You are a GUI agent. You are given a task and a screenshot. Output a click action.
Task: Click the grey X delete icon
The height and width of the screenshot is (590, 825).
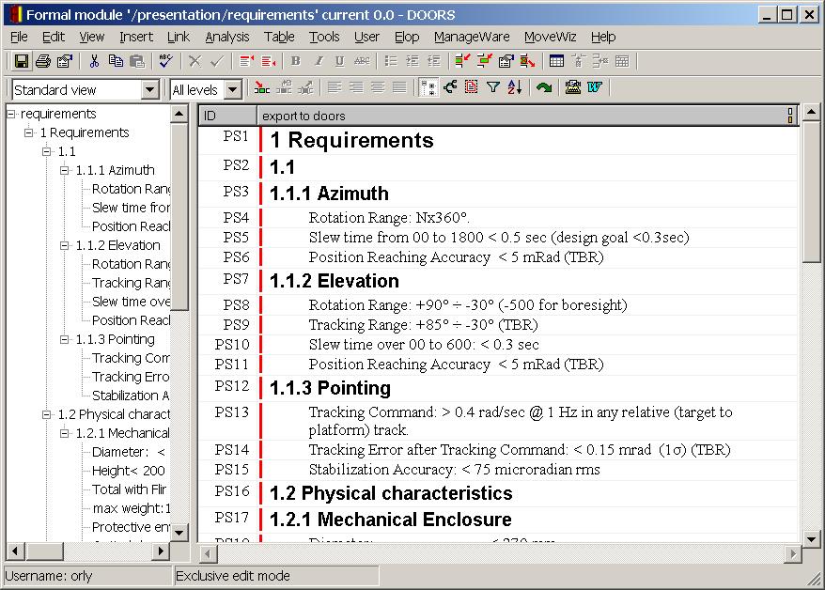click(x=195, y=61)
